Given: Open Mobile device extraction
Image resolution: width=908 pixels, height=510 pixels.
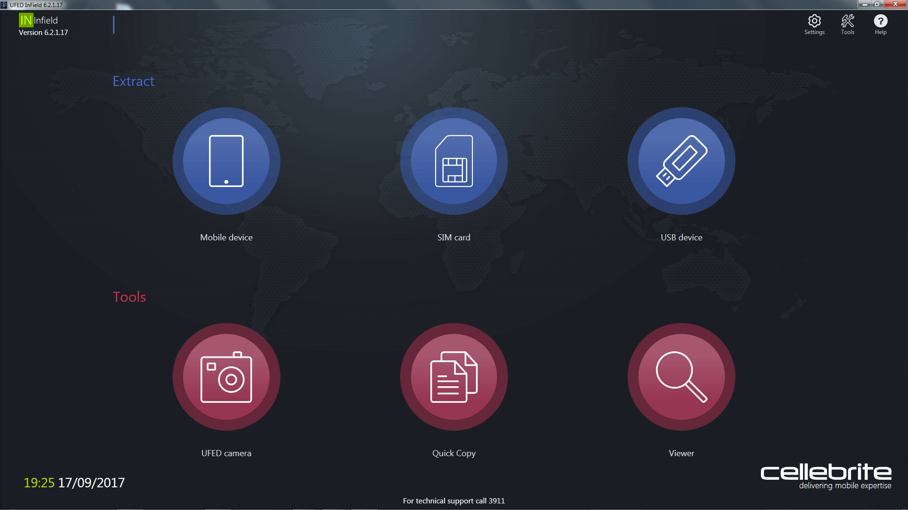Looking at the screenshot, I should tap(226, 161).
